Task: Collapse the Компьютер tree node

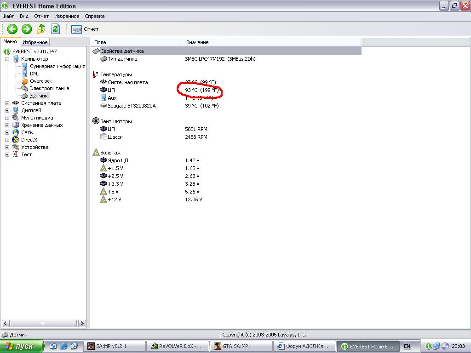Action: click(7, 59)
